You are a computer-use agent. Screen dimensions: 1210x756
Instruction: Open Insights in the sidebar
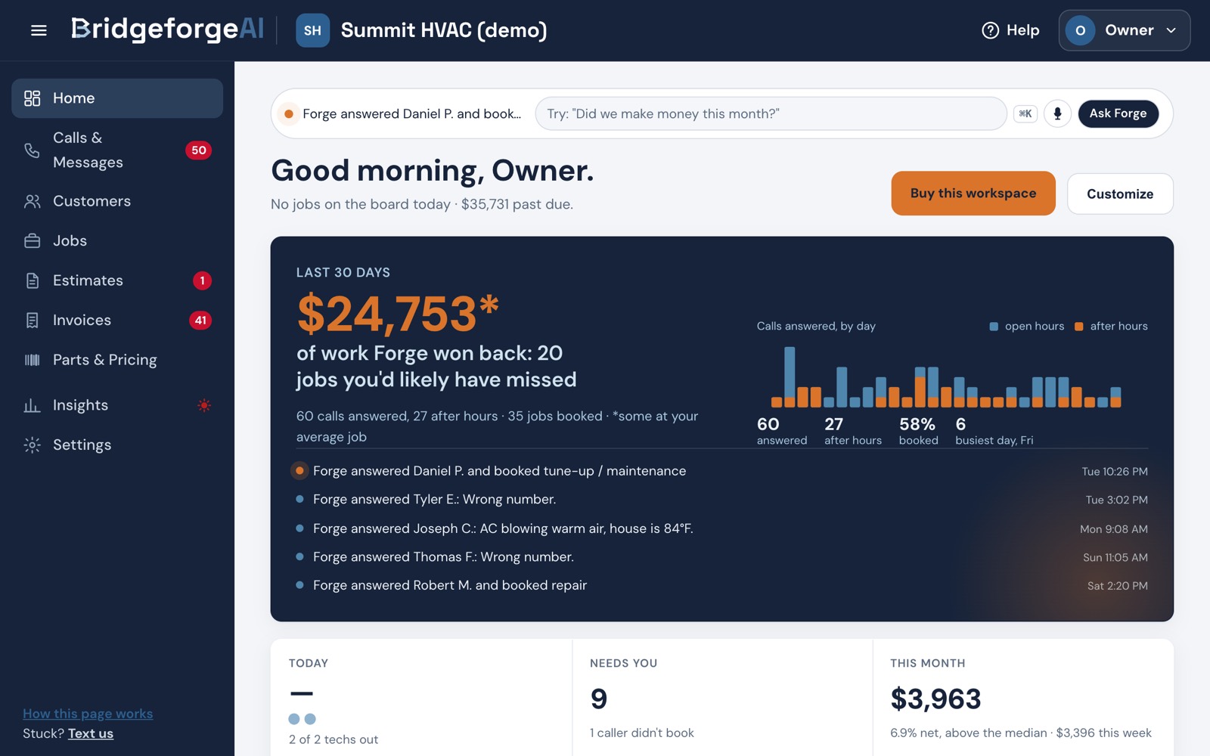coord(117,405)
